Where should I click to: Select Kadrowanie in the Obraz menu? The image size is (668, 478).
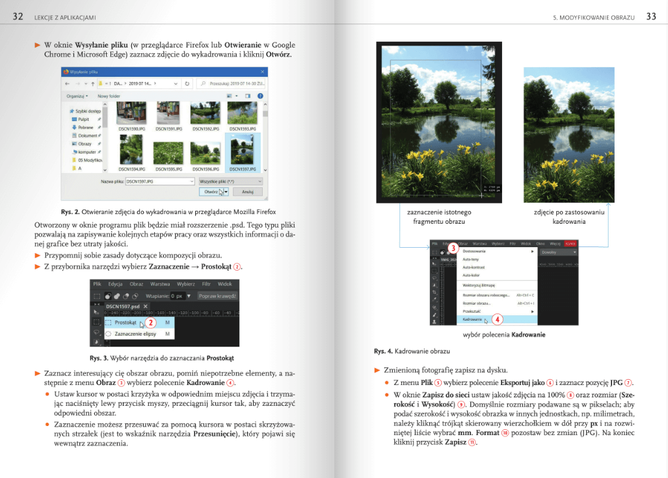pos(497,319)
